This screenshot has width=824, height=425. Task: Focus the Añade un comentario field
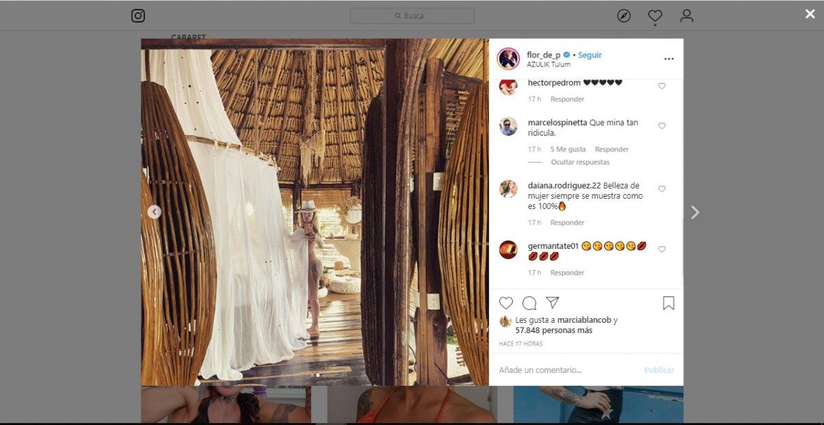(x=549, y=369)
